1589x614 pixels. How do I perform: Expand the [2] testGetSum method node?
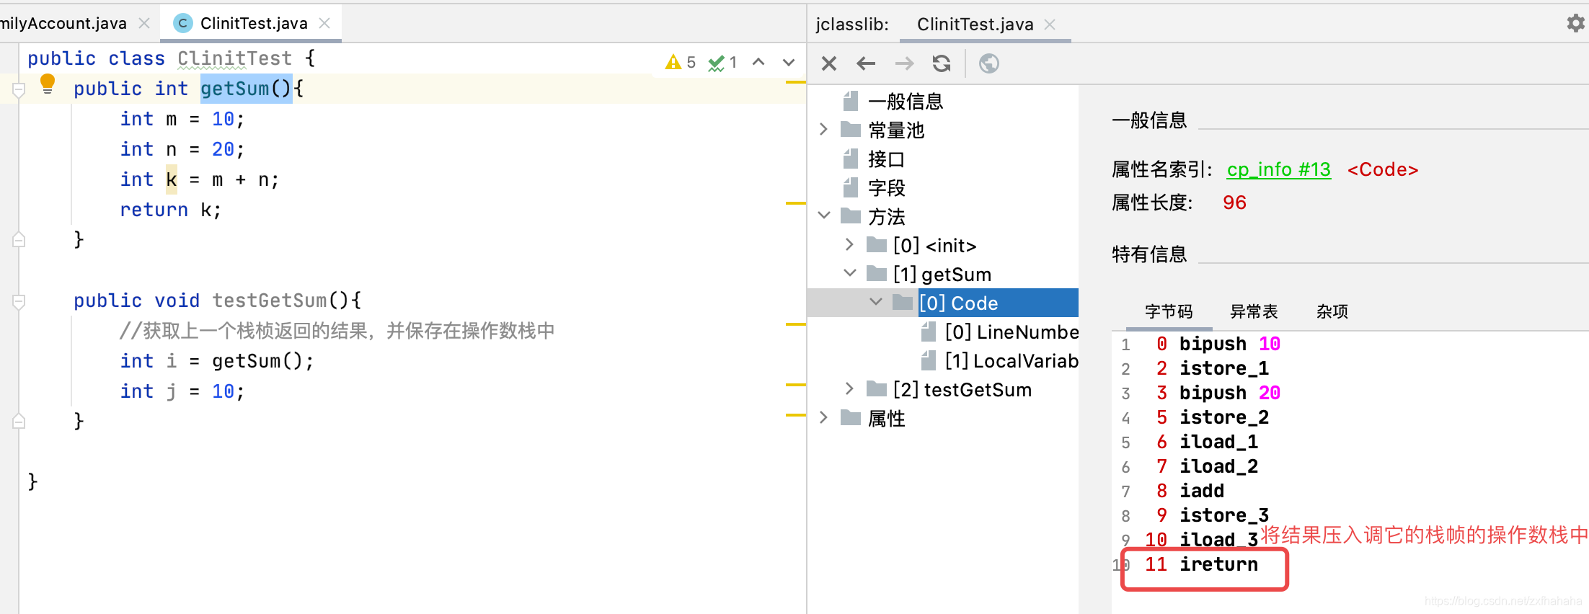point(850,389)
